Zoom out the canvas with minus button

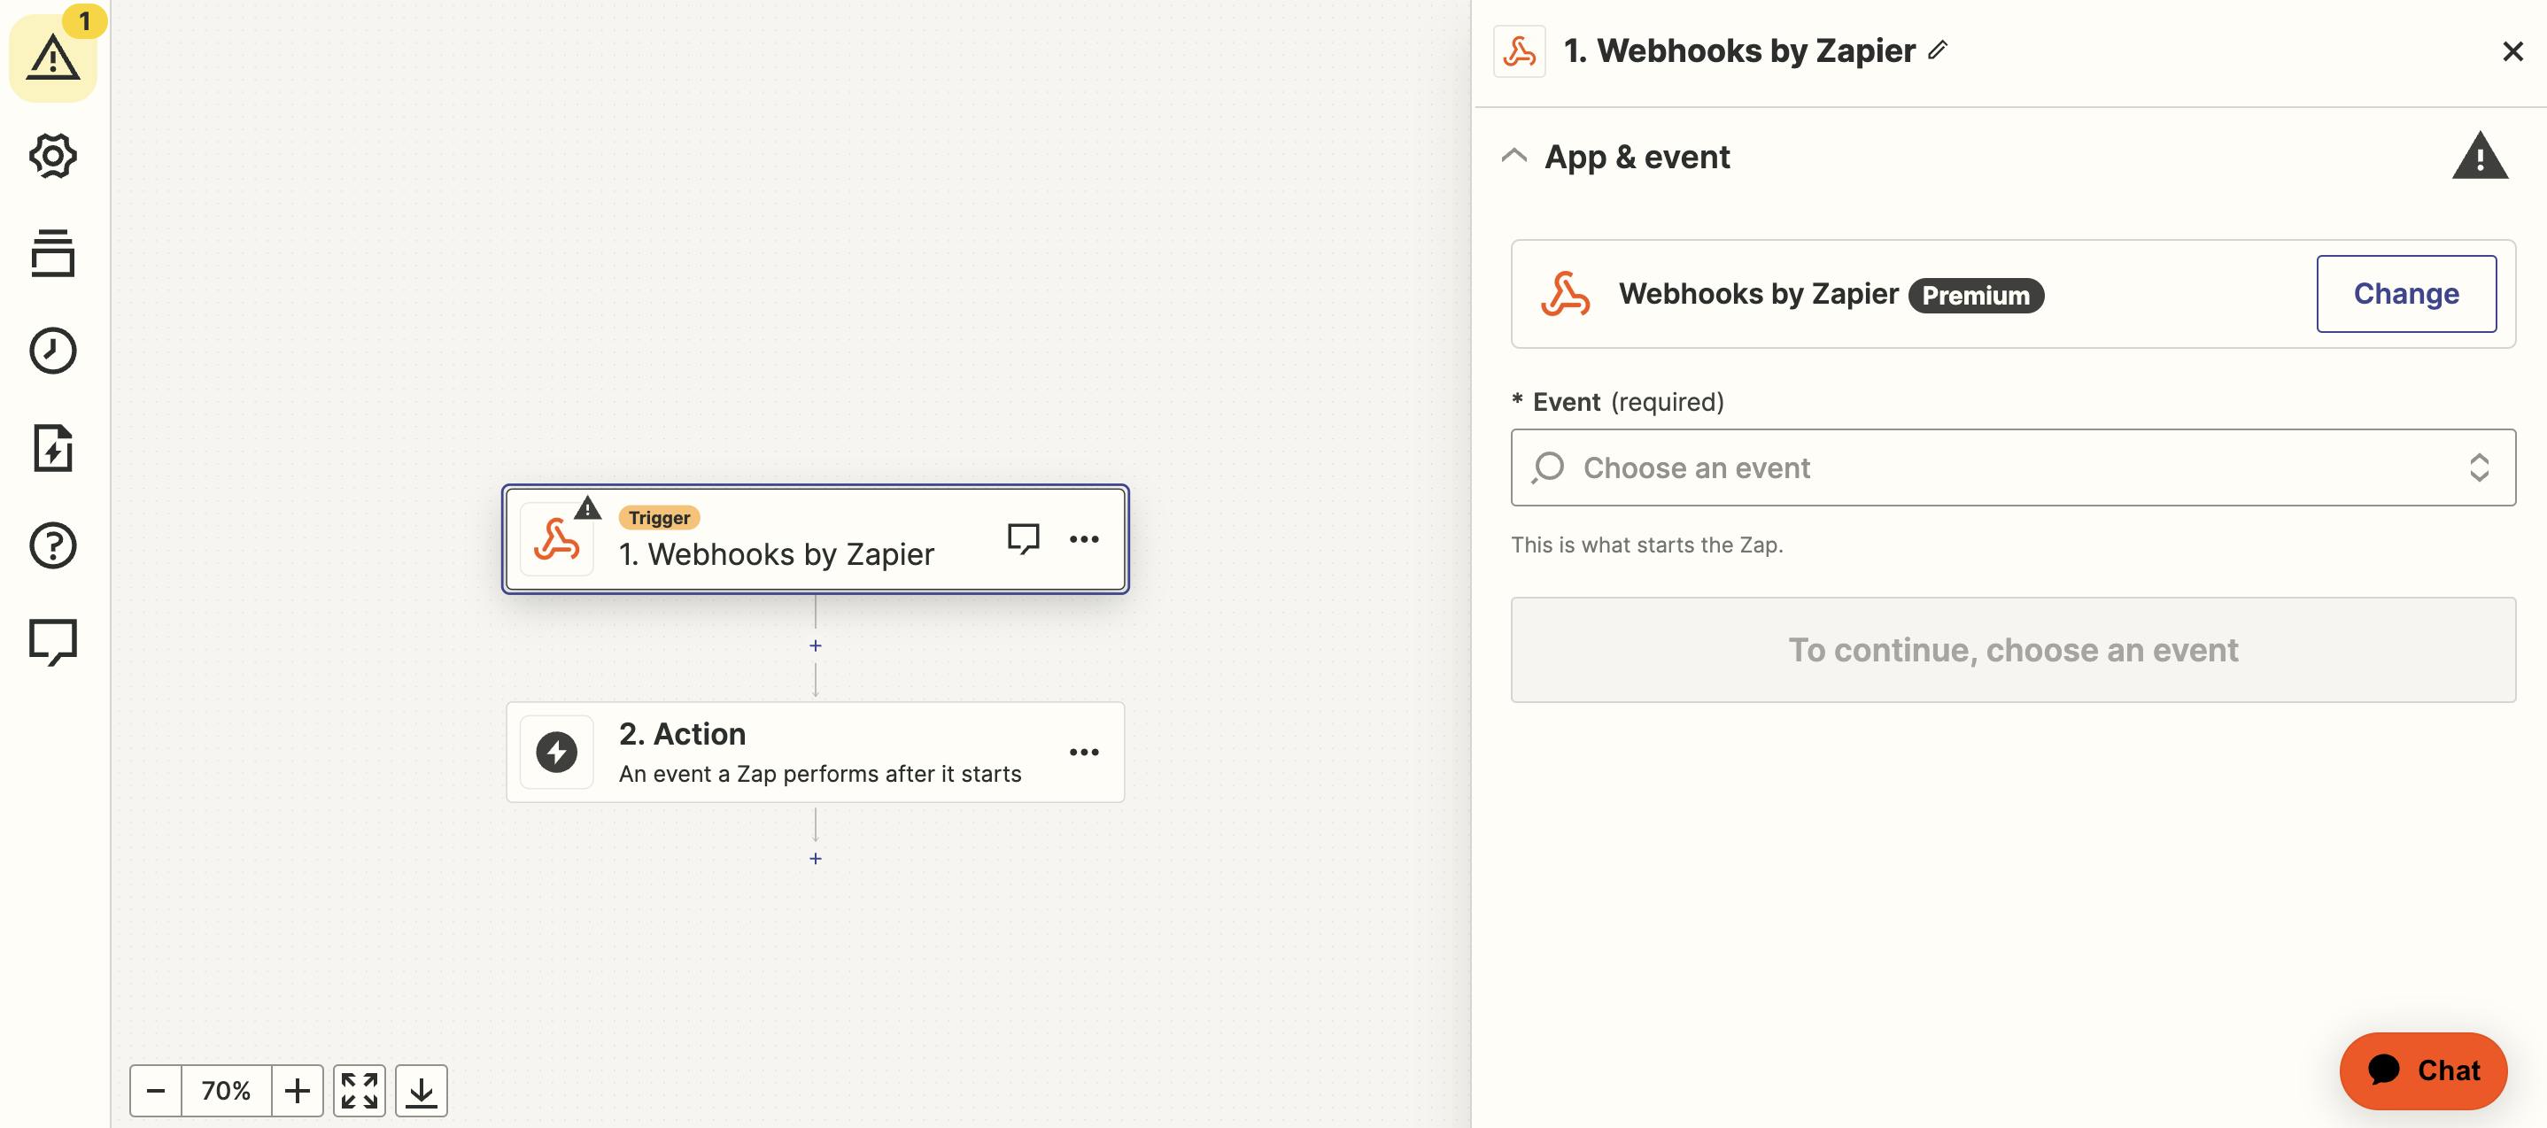[155, 1091]
